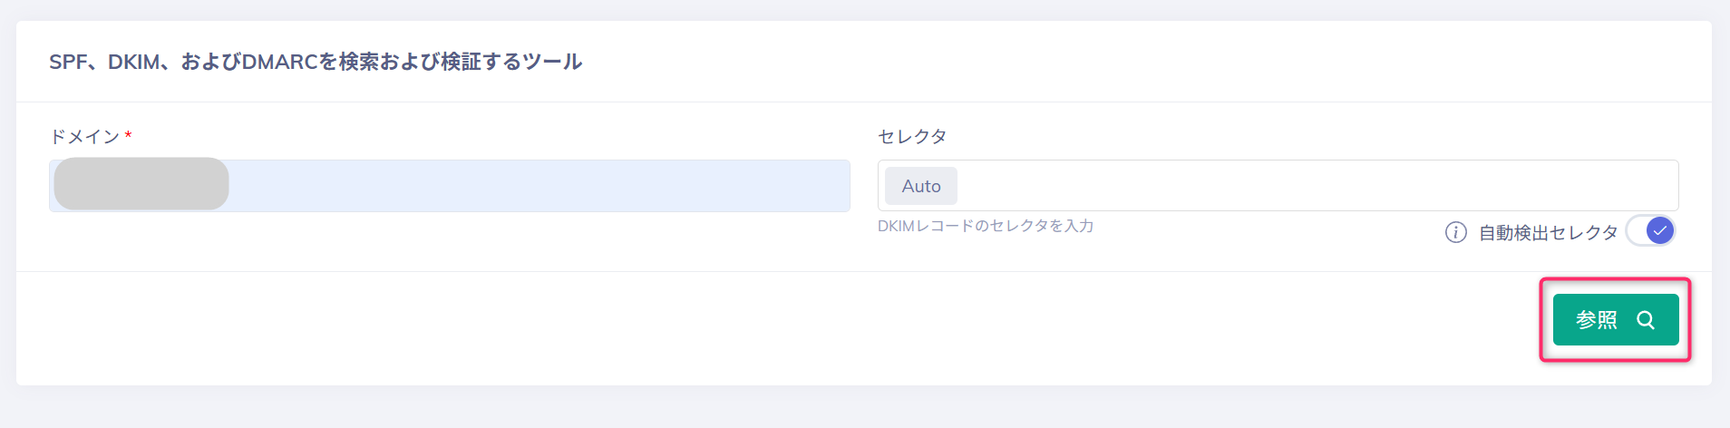This screenshot has width=1730, height=428.
Task: Click the magnifier icon in 参照 button
Action: 1646,320
